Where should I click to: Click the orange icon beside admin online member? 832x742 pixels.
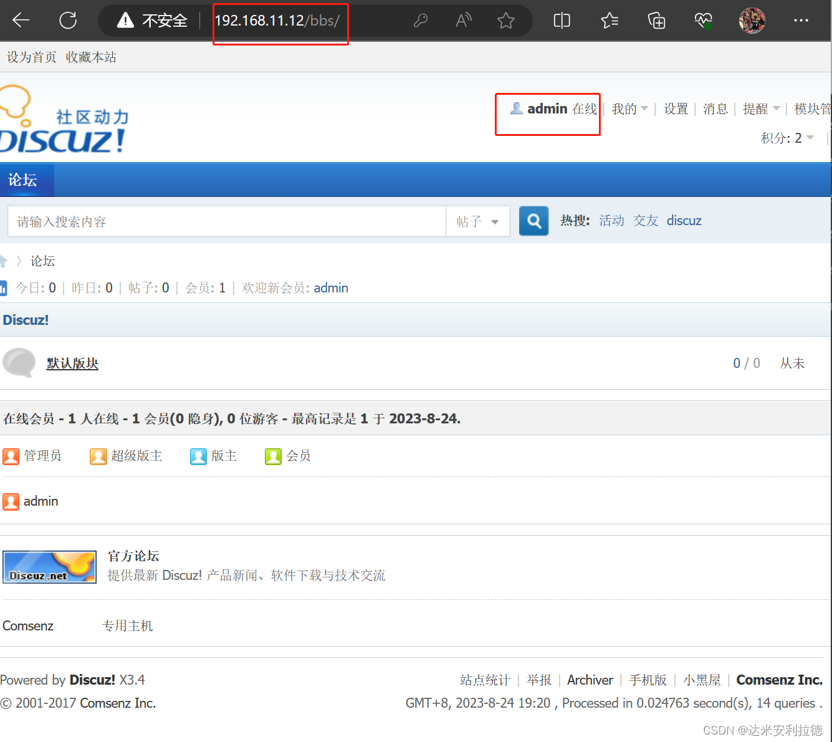coord(11,501)
